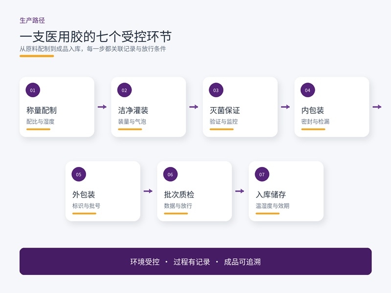391x293 pixels.
Task: Click 环境受控 in the purple banner
Action: (145, 262)
